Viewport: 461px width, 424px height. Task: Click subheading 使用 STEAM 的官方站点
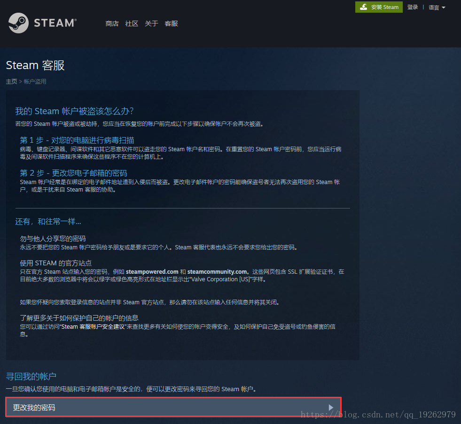pyautogui.click(x=56, y=262)
